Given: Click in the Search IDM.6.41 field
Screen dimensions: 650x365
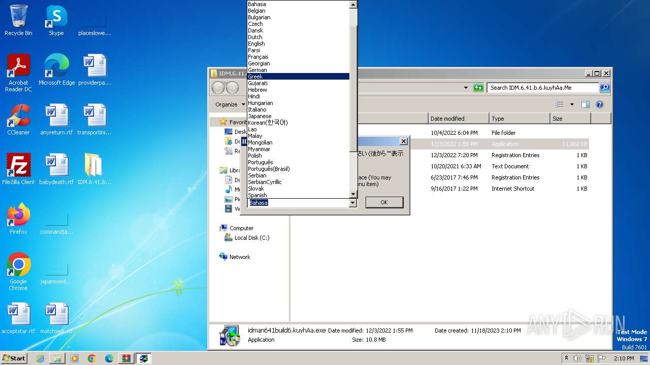Looking at the screenshot, I should click(x=543, y=88).
